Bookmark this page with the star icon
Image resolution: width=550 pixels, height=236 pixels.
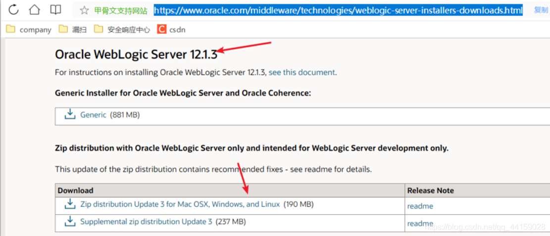[84, 10]
